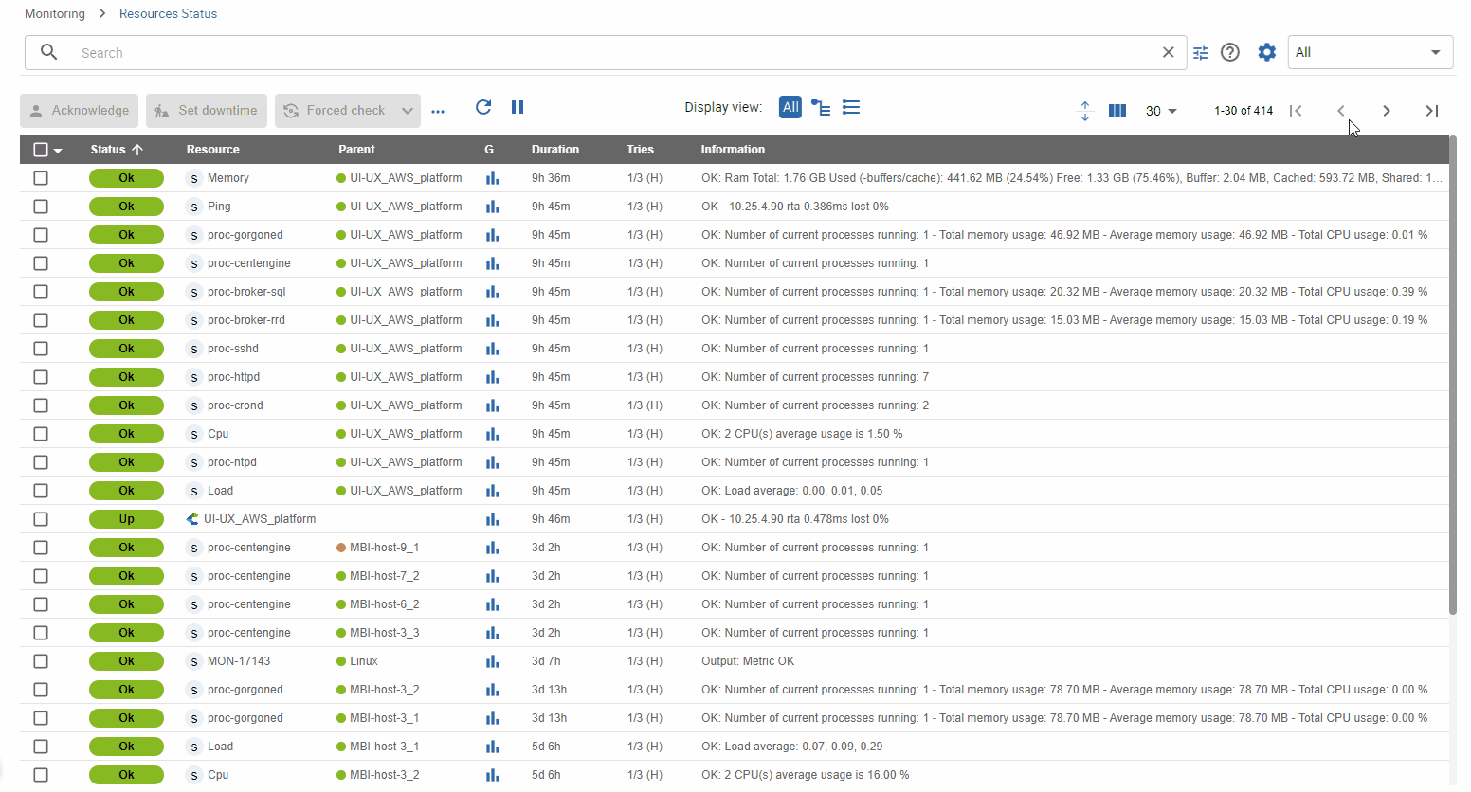Image resolution: width=1471 pixels, height=792 pixels.
Task: Expand the Forced check dropdown arrow
Action: pyautogui.click(x=408, y=111)
